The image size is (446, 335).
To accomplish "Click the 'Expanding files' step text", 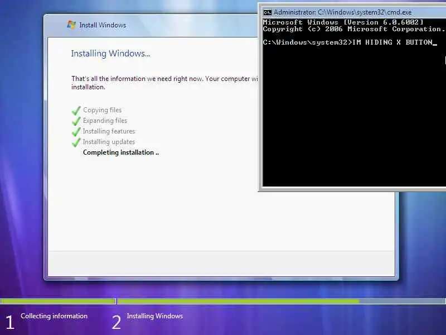I will coord(105,121).
